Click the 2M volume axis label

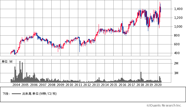(x=176, y=63)
